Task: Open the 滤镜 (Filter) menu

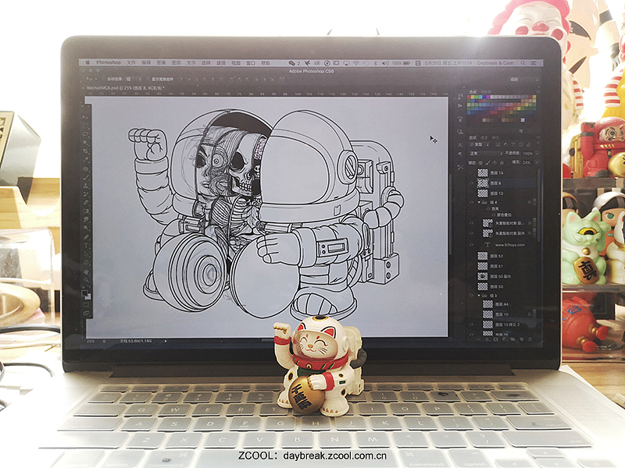Action: [x=221, y=63]
